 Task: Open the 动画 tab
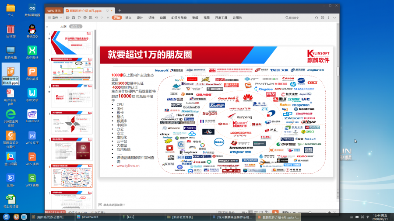163,18
